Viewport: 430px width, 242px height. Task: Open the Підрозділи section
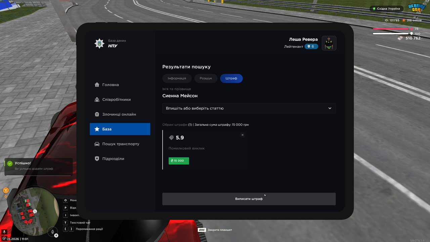click(120, 159)
